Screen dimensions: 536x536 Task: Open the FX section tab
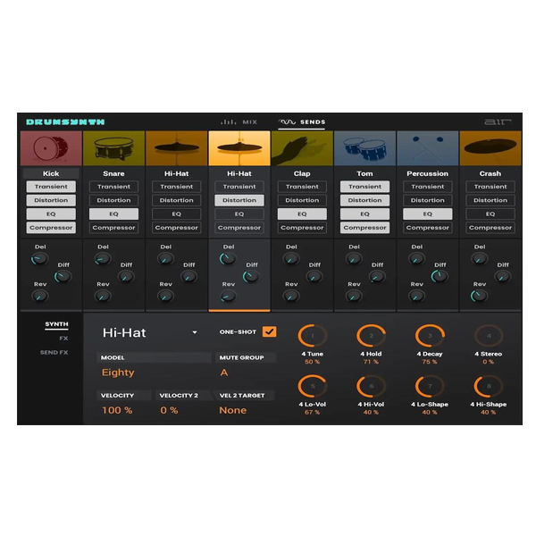(63, 339)
